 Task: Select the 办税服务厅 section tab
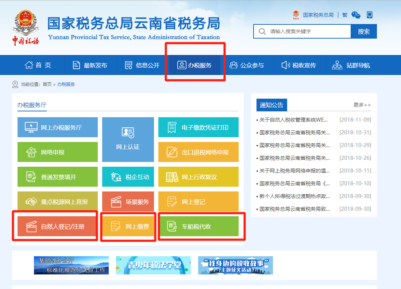[32, 105]
